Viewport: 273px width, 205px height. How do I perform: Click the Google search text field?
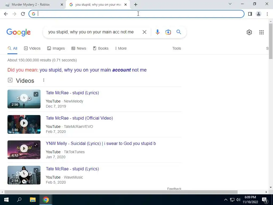click(x=91, y=32)
